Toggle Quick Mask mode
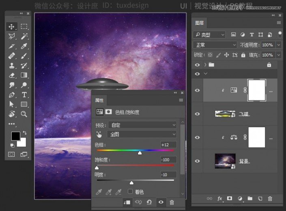The width and height of the screenshot is (286, 211). point(11,154)
